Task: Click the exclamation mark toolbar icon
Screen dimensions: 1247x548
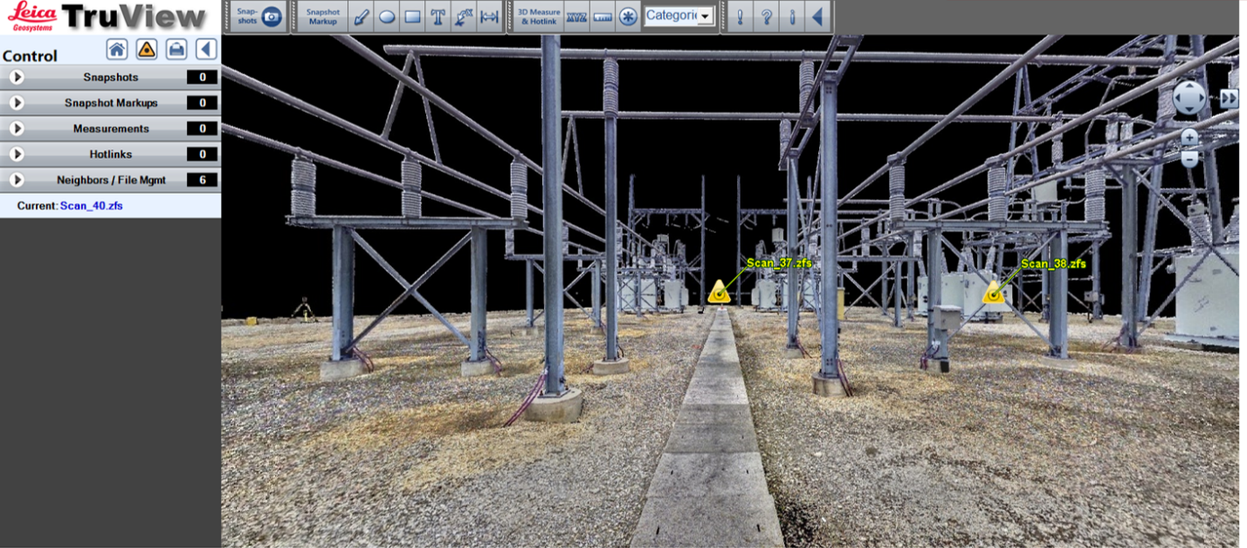Action: pos(740,17)
